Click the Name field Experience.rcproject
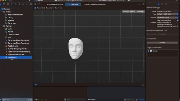Viewport: 180px width, 101px height. click(x=167, y=11)
